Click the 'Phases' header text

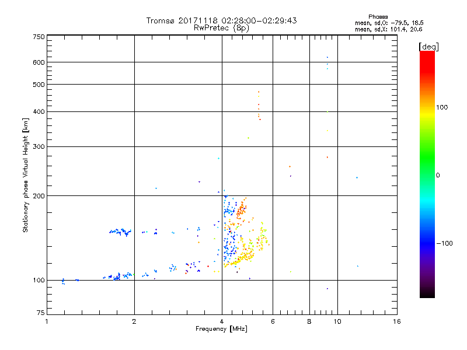[378, 17]
